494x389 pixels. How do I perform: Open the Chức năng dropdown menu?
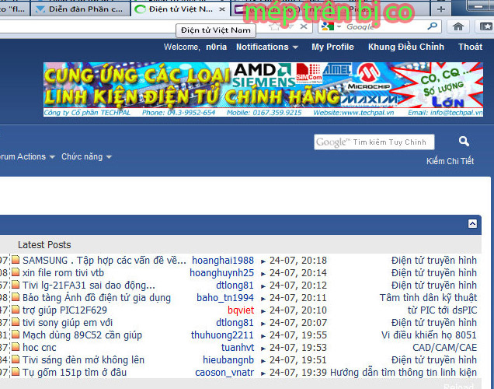click(x=87, y=156)
